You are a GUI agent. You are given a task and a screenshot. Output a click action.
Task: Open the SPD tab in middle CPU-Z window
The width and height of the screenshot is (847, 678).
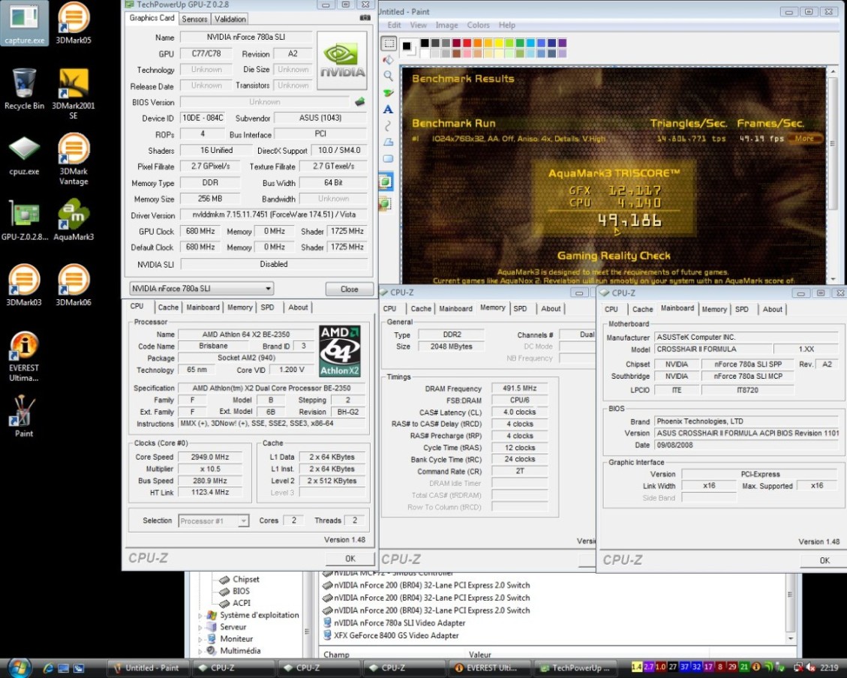pyautogui.click(x=520, y=309)
